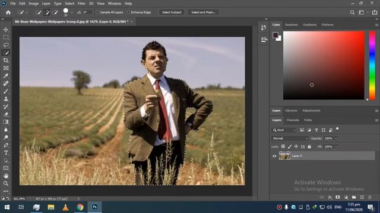Delete layer with trash icon
Viewport: 380px width, 213px height.
point(370,197)
